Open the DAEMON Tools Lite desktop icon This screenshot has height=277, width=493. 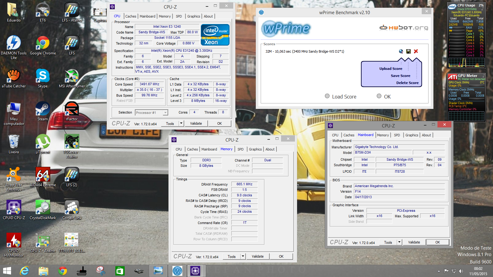pos(14,47)
